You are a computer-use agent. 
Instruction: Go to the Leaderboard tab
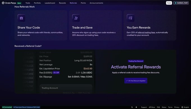tap(50, 3)
